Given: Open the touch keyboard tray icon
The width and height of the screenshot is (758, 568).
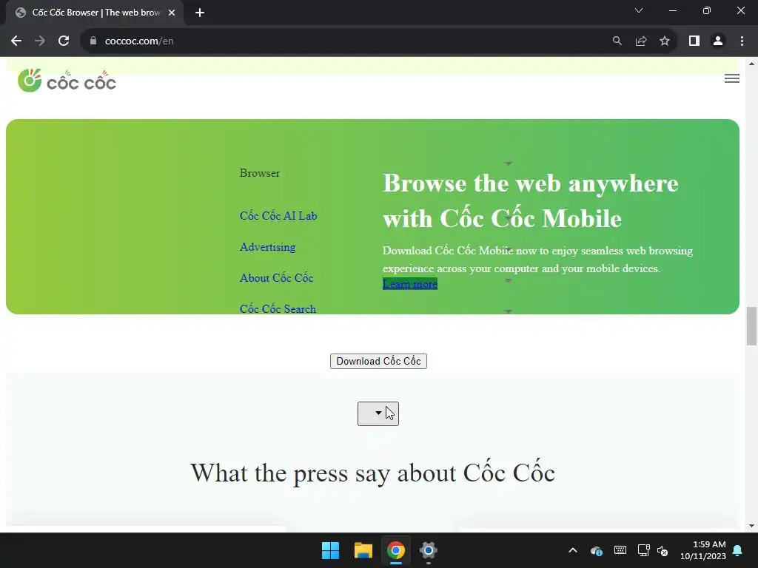Looking at the screenshot, I should (620, 550).
